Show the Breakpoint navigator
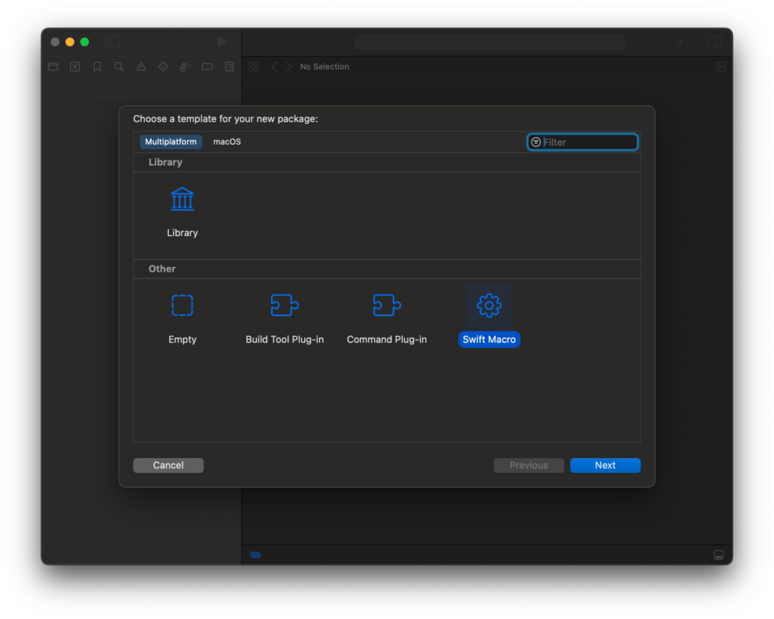 tap(207, 66)
